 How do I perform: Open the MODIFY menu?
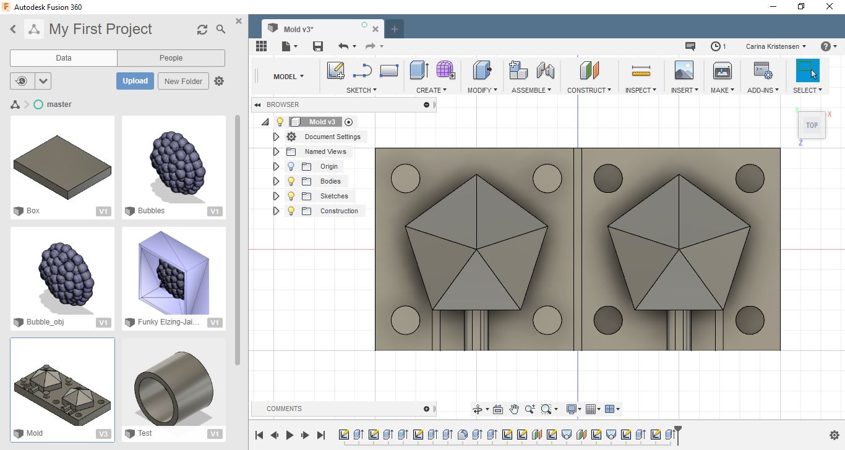click(x=482, y=90)
